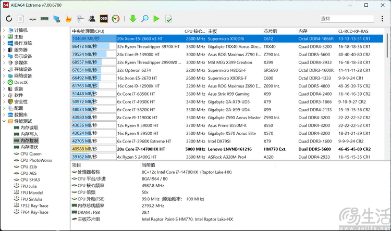Click the results checkmark document icon
Screen dimensions: 391x231
168,19
